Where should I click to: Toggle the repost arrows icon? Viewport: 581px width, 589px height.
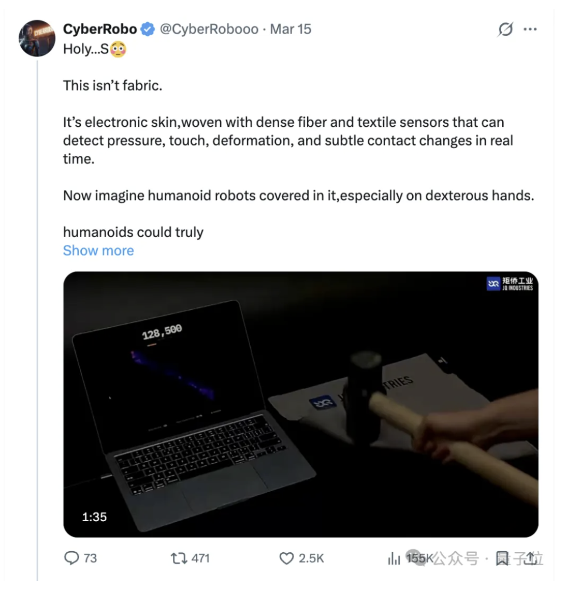(x=179, y=558)
